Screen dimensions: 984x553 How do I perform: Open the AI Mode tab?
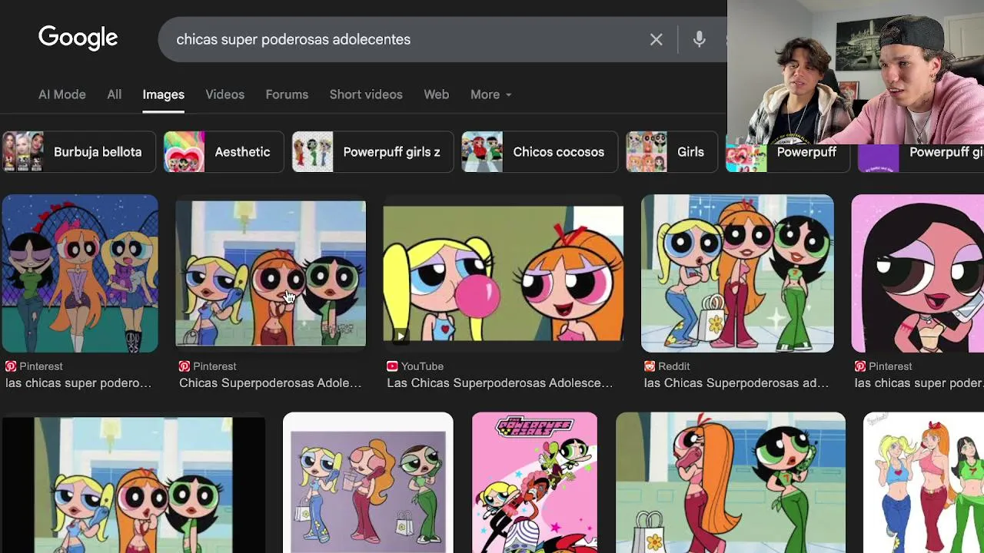[62, 94]
